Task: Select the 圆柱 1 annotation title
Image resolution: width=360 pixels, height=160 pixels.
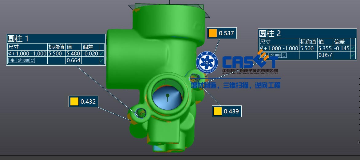Action: (18, 39)
